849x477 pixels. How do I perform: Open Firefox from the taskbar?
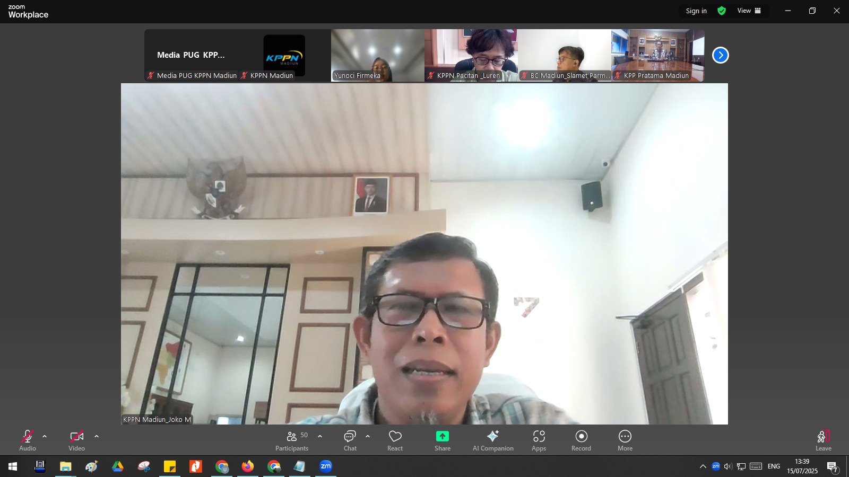tap(248, 466)
